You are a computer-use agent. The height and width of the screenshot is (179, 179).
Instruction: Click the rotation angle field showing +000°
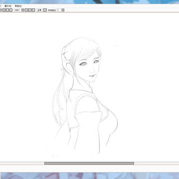[17, 10]
